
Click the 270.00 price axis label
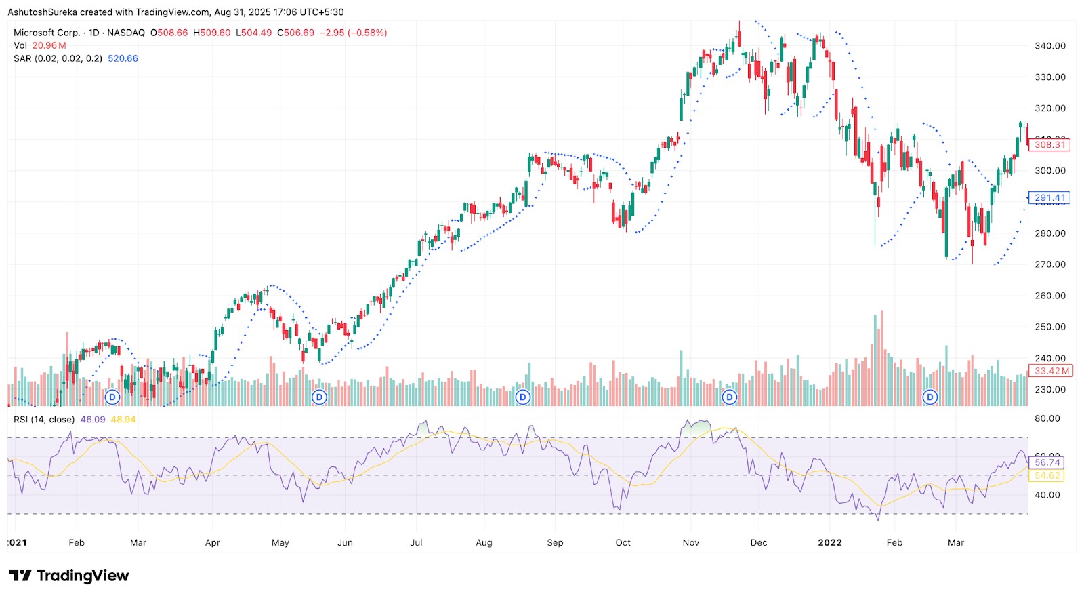[1049, 264]
